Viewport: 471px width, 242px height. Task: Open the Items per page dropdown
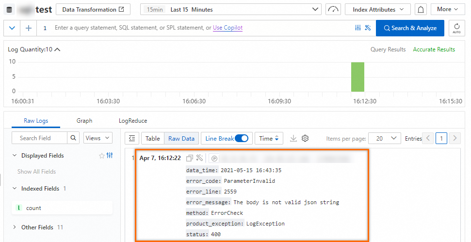point(385,138)
